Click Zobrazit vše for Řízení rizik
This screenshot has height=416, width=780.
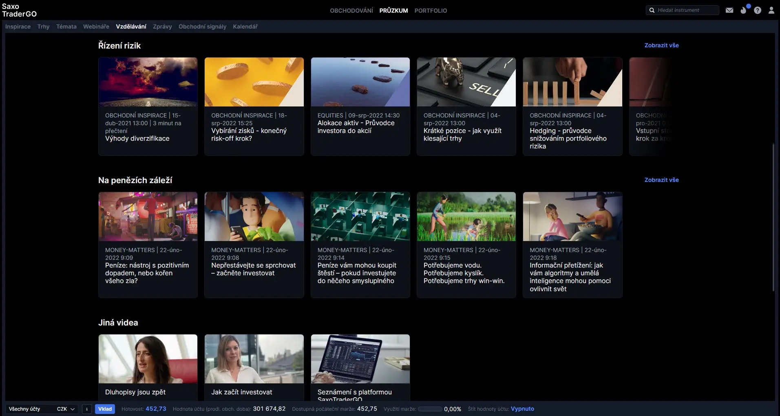[661, 45]
